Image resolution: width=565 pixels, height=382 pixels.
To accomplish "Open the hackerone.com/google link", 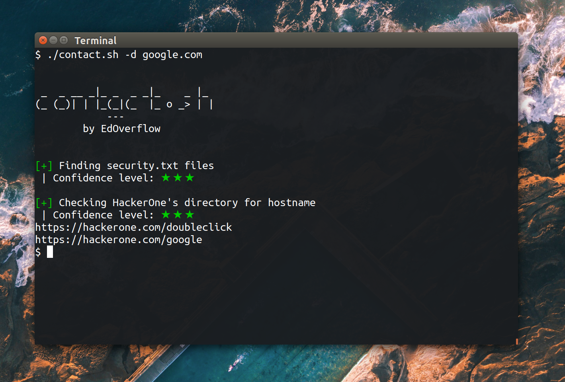I will pos(119,240).
